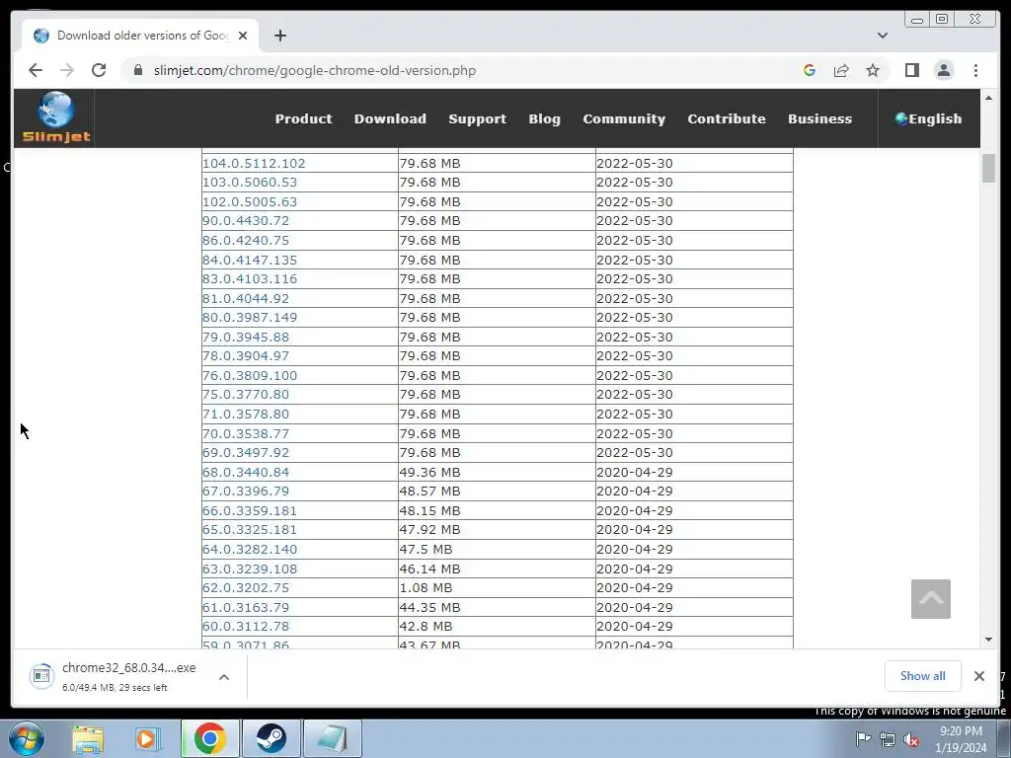This screenshot has height=758, width=1011.
Task: Open the English language selector
Action: (x=928, y=118)
